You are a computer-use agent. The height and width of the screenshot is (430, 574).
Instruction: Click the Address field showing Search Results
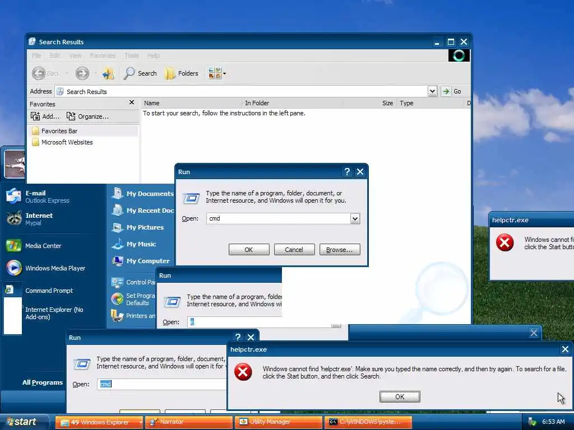tap(241, 91)
